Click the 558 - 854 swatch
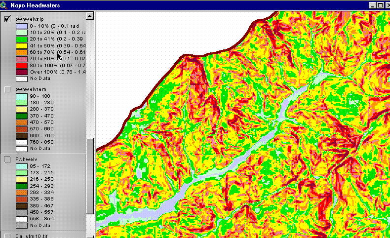390x238 pixels. point(22,219)
